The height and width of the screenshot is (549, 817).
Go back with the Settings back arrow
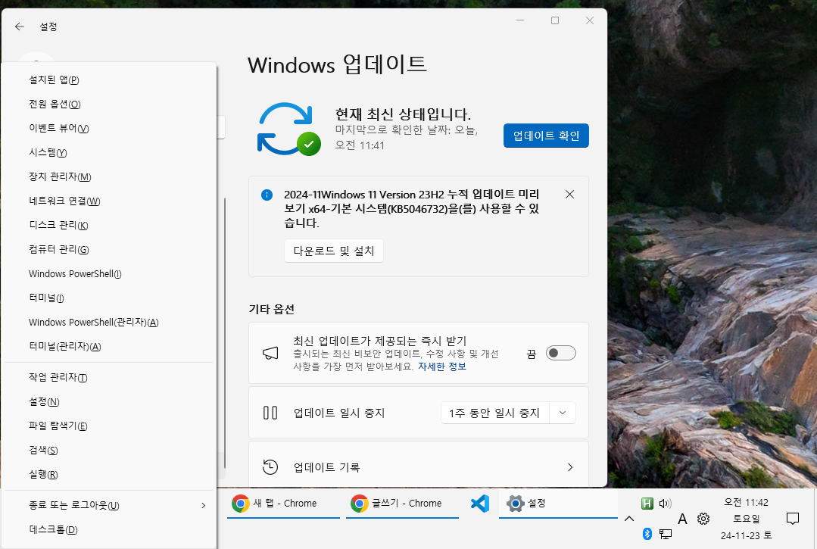(20, 27)
